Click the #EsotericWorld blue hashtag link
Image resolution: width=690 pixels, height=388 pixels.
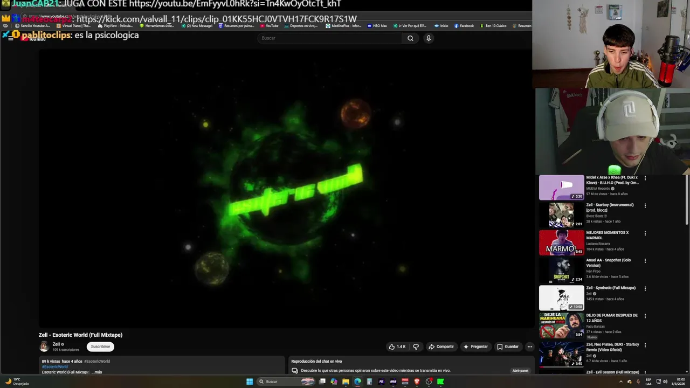tap(55, 366)
